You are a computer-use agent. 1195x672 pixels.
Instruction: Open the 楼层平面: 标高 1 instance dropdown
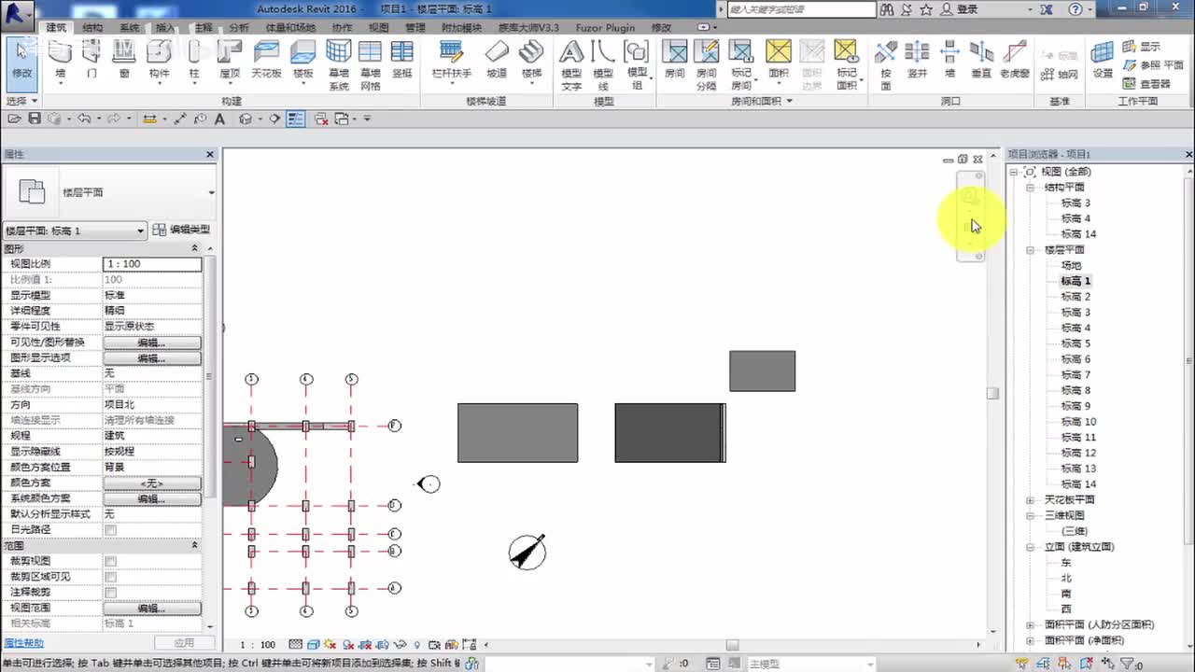tap(75, 231)
